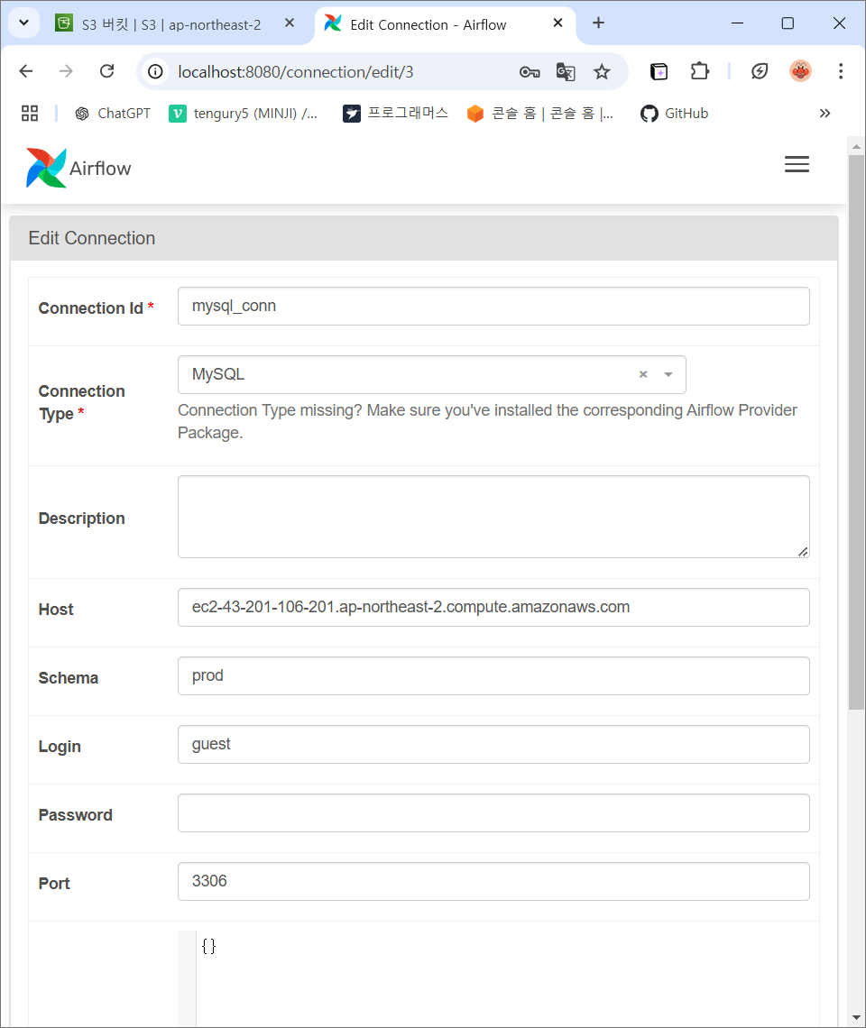Close the S3 버킷 tab

[290, 23]
